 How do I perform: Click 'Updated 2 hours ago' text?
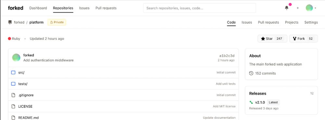tap(47, 39)
